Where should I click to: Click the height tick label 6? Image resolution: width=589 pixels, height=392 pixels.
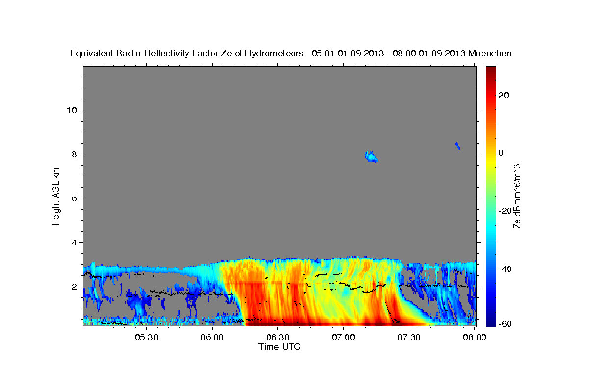pyautogui.click(x=74, y=198)
